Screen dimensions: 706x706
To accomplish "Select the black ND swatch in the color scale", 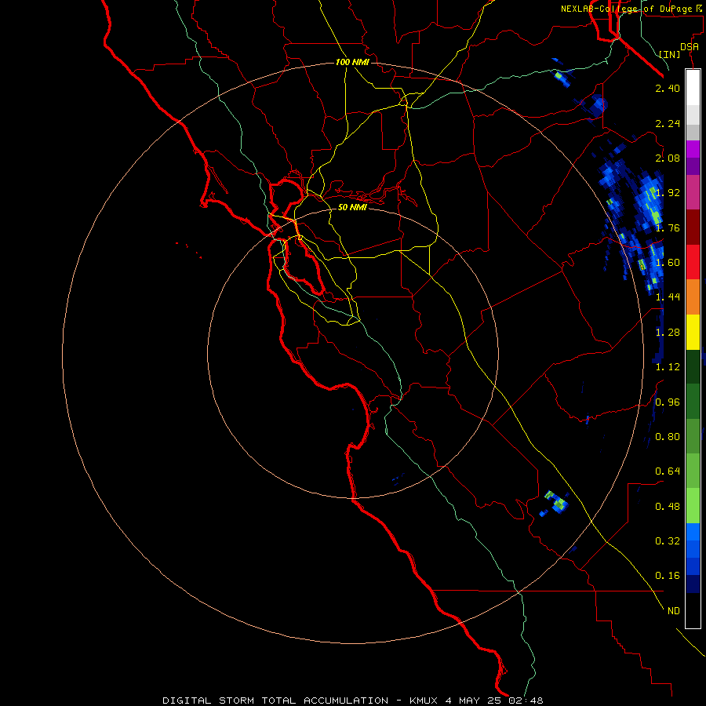I will pos(693,610).
